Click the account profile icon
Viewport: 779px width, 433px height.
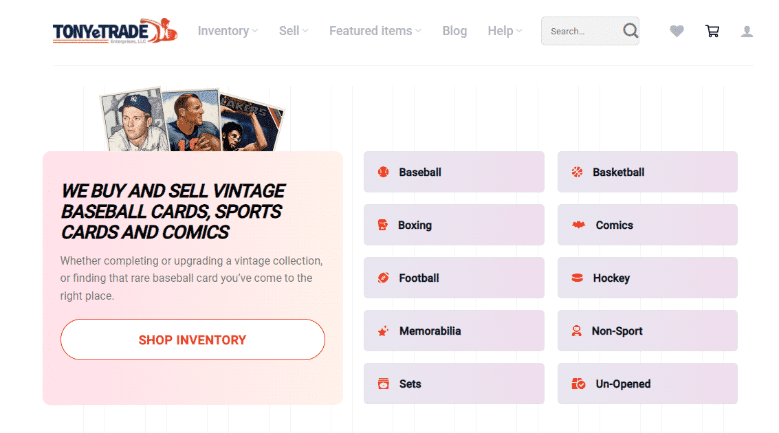747,31
